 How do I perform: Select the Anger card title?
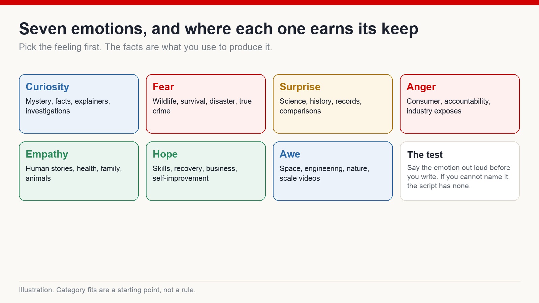[421, 87]
